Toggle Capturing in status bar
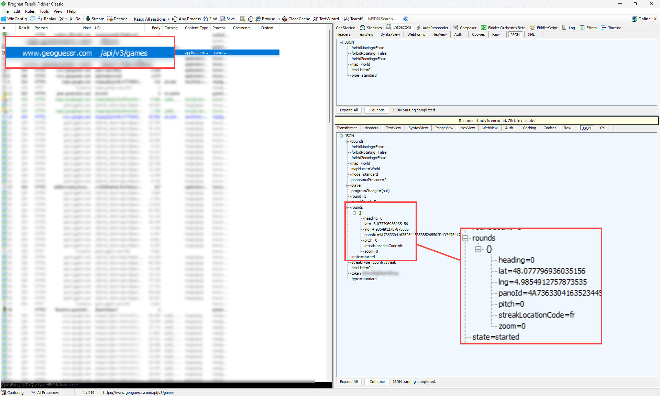 (x=12, y=393)
